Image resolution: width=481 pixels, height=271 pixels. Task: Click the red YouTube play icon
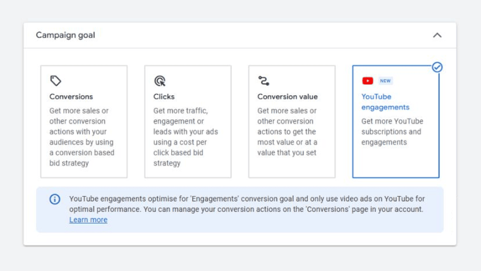pyautogui.click(x=367, y=81)
